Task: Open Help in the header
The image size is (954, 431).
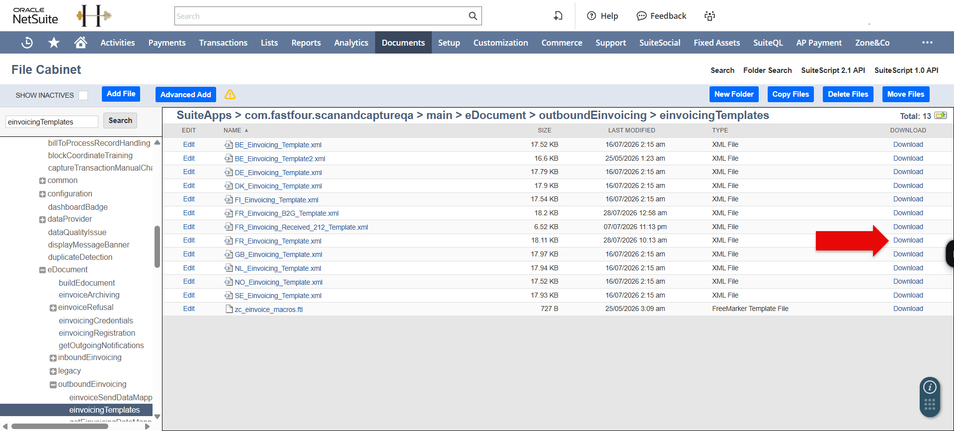Action: point(602,16)
